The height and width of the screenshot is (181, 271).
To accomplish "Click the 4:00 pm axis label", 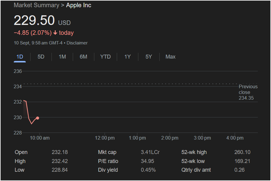I will 235,138.
